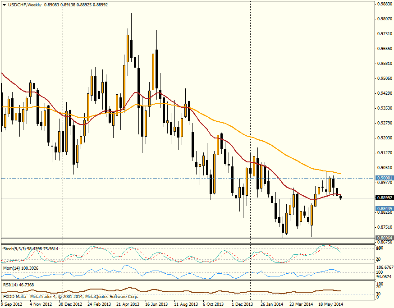Select the latest weekly candle on the chart
This screenshot has width=394, height=308.
pos(341,197)
